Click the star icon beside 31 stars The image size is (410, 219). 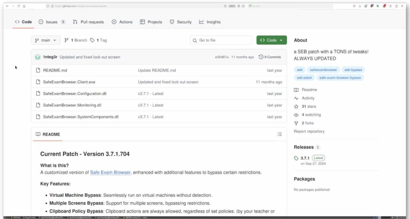point(296,106)
